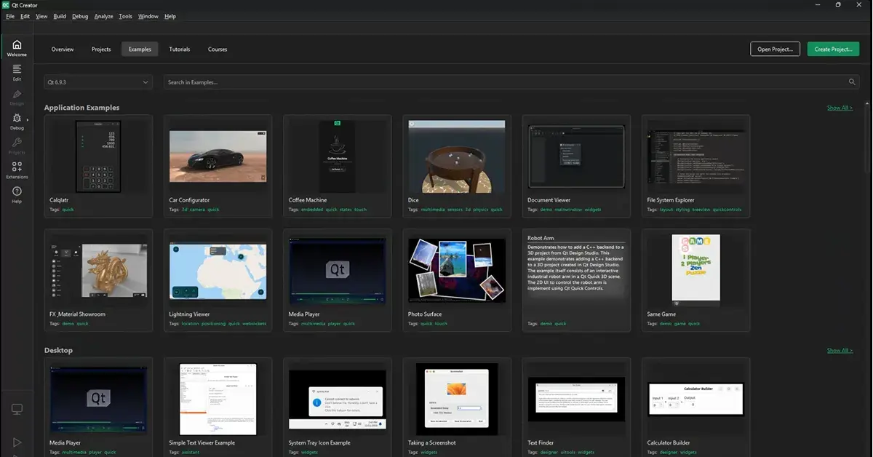Click the kit selector monitor icon

coord(17,410)
